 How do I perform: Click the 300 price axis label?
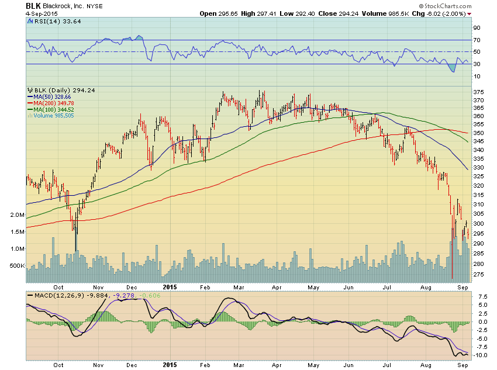coord(479,224)
